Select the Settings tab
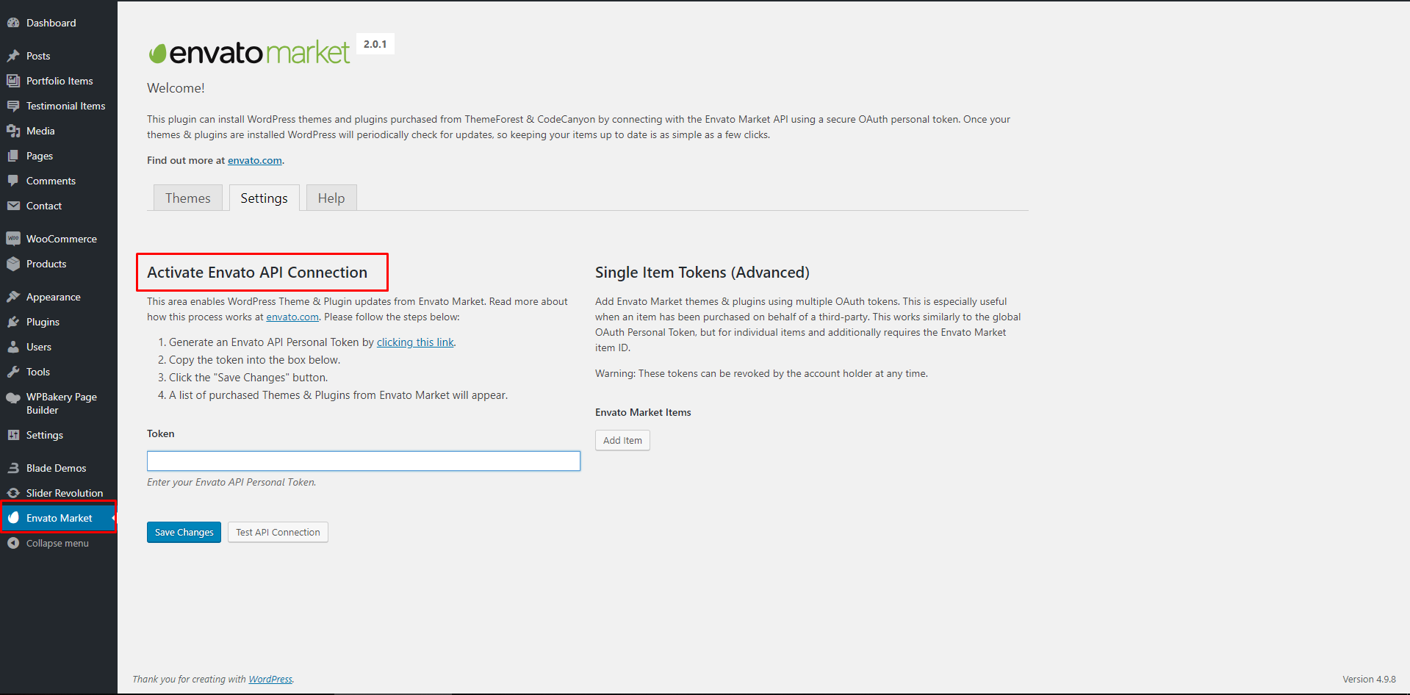The width and height of the screenshot is (1410, 695). pyautogui.click(x=264, y=198)
